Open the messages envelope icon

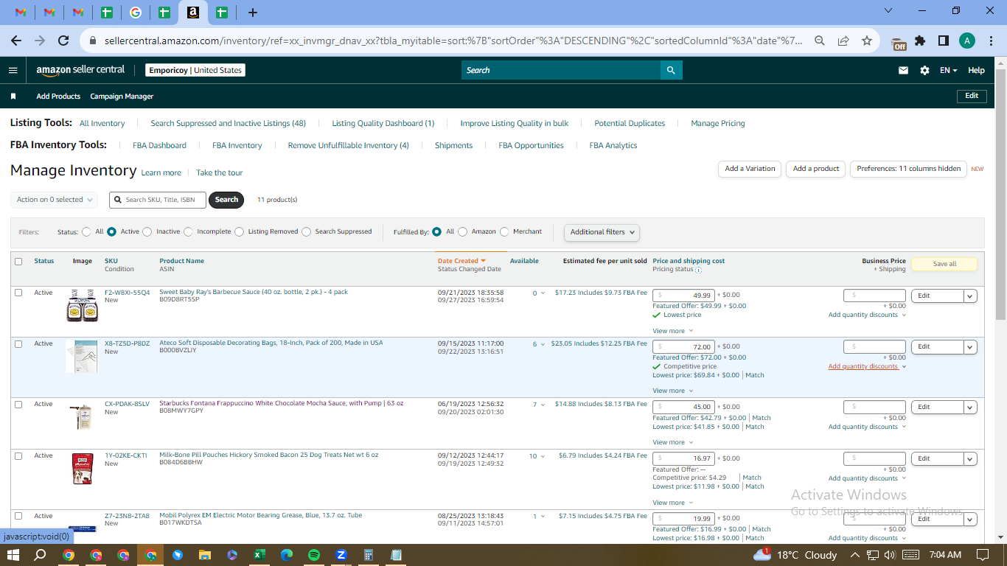click(903, 70)
